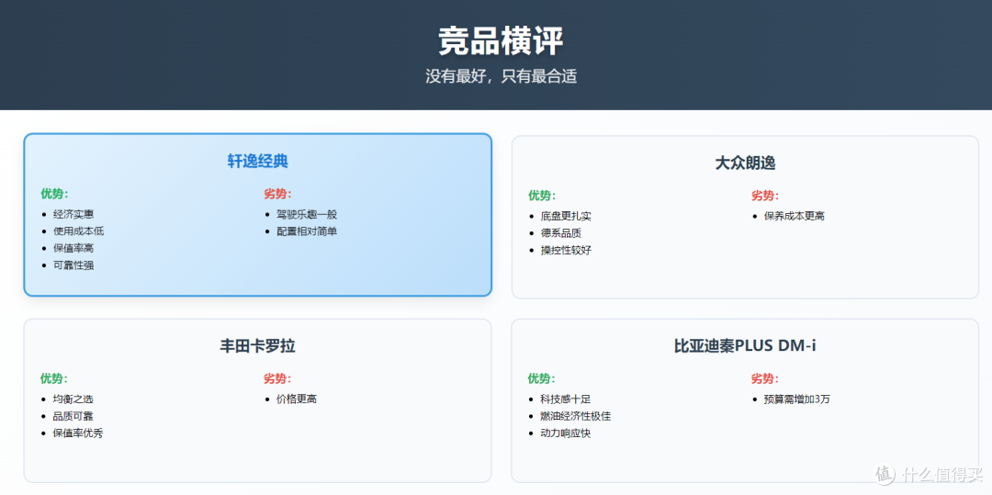Click the 竞品横评 page heading
Image resolution: width=992 pixels, height=495 pixels.
[x=501, y=42]
